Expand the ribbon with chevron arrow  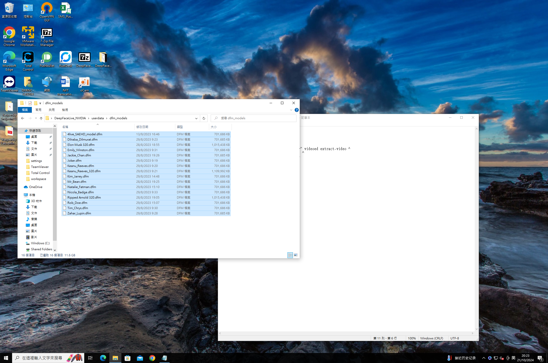coord(291,110)
